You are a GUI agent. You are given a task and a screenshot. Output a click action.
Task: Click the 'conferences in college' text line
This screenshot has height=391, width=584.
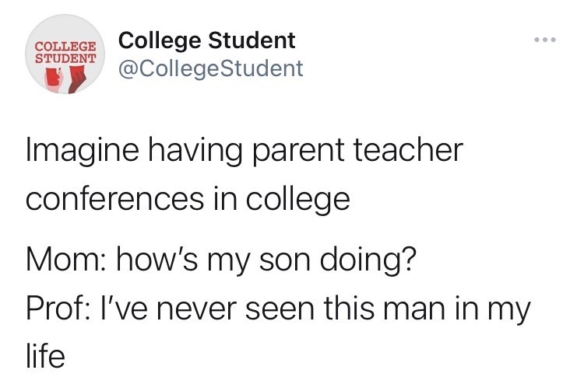click(x=187, y=199)
